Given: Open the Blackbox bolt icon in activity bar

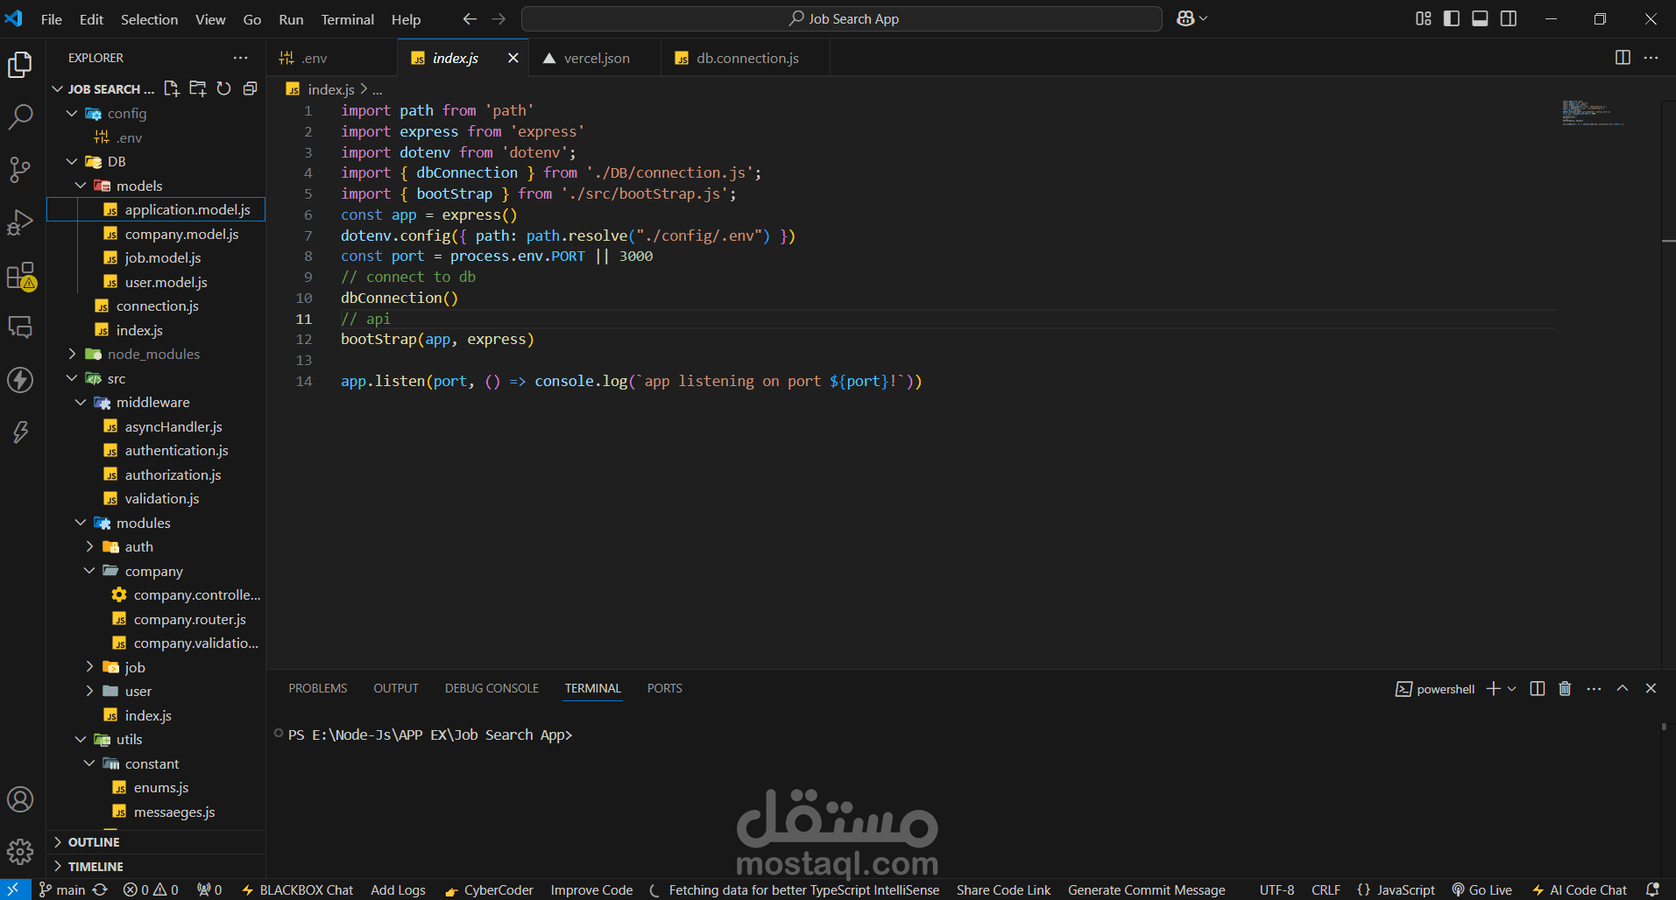Looking at the screenshot, I should (x=20, y=432).
